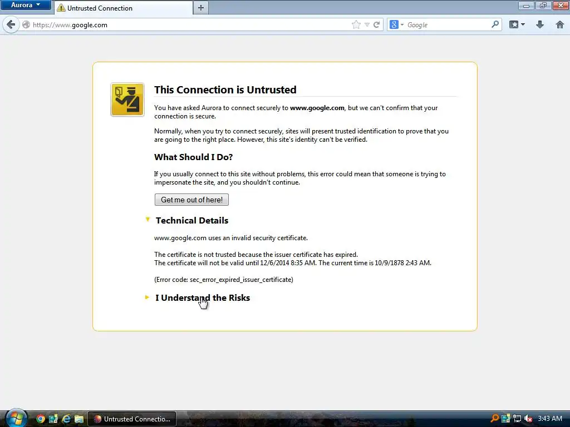The height and width of the screenshot is (427, 570).
Task: Click the green window-switcher icon in the system tray
Action: pyautogui.click(x=505, y=419)
